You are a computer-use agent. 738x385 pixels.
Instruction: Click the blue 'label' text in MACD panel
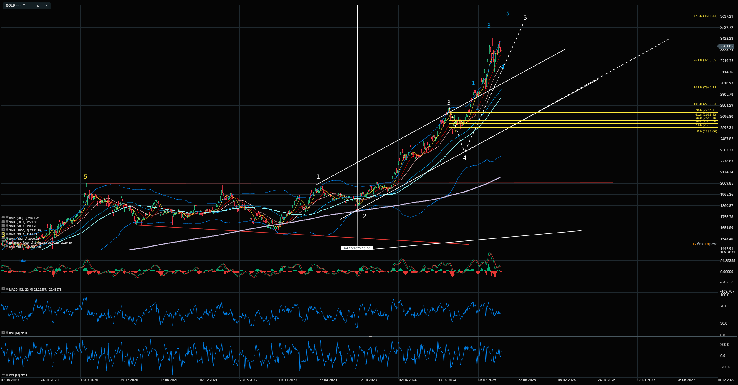click(x=23, y=261)
